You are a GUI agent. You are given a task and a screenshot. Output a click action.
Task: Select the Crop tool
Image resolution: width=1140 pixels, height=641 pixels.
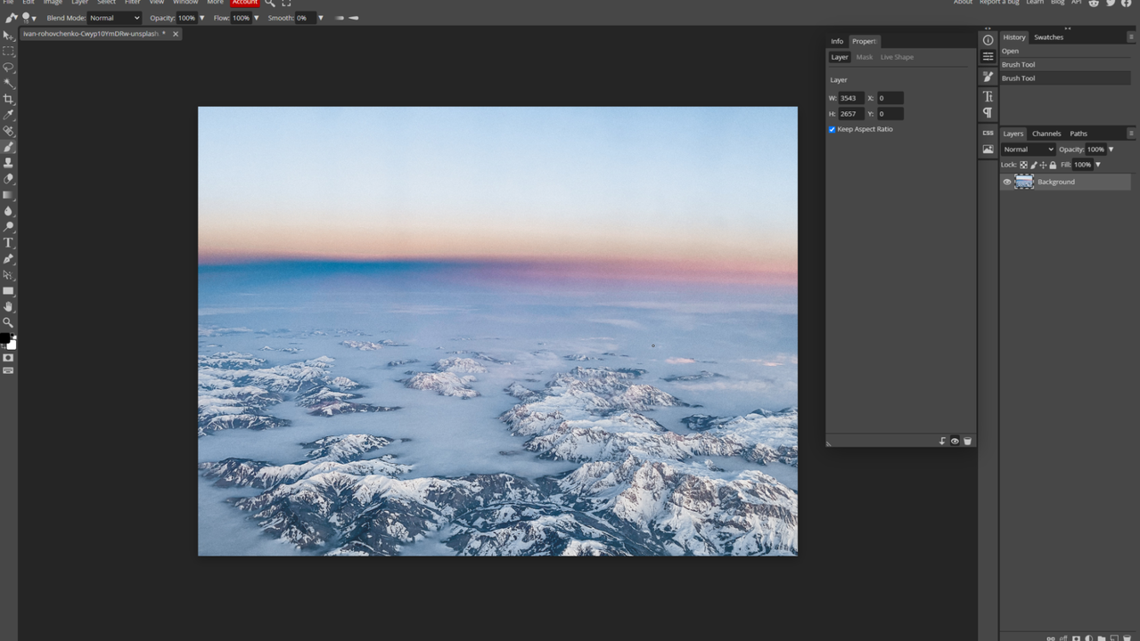[10, 99]
